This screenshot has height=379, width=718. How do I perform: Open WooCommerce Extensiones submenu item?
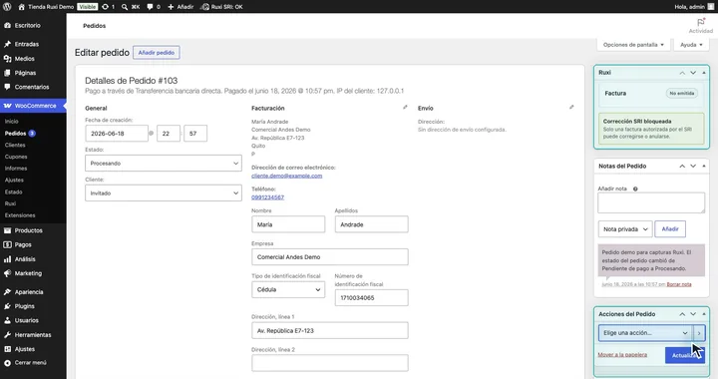(20, 215)
